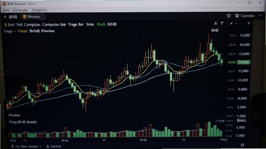Expand the chevron right of Canrelies
The width and height of the screenshot is (266, 149).
coord(260,16)
